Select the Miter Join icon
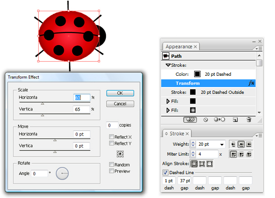Image resolution: width=275 pixels, height=198 pixels. pos(233,154)
